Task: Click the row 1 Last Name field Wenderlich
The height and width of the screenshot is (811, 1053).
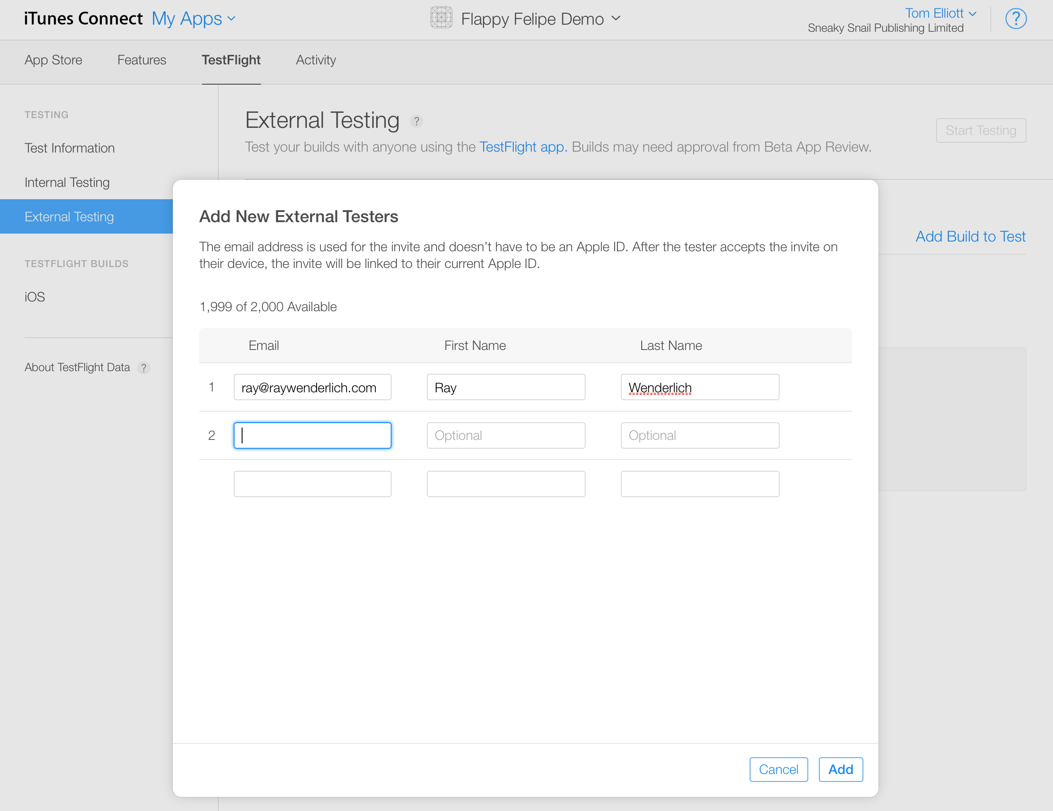Action: (700, 387)
